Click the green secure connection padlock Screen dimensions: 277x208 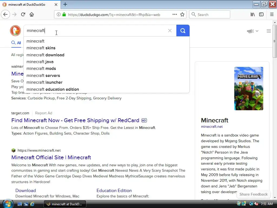[x=64, y=15]
